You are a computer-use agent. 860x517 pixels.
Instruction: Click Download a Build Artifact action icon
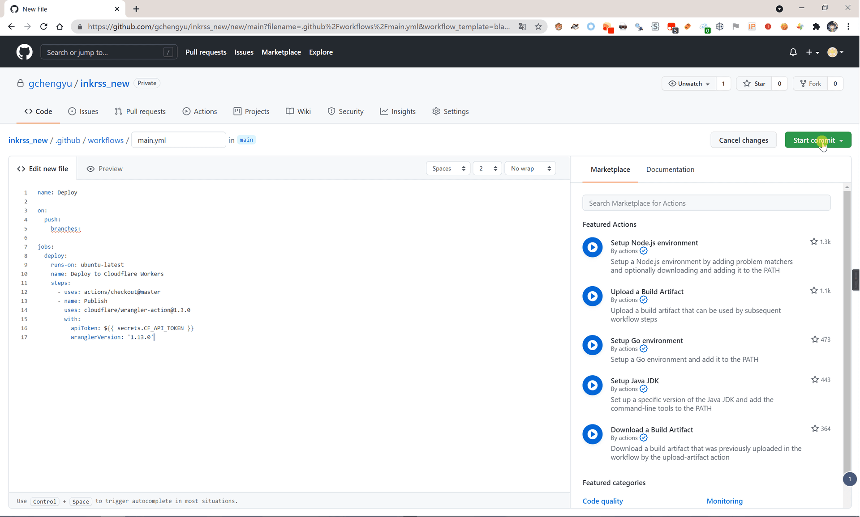coord(592,434)
